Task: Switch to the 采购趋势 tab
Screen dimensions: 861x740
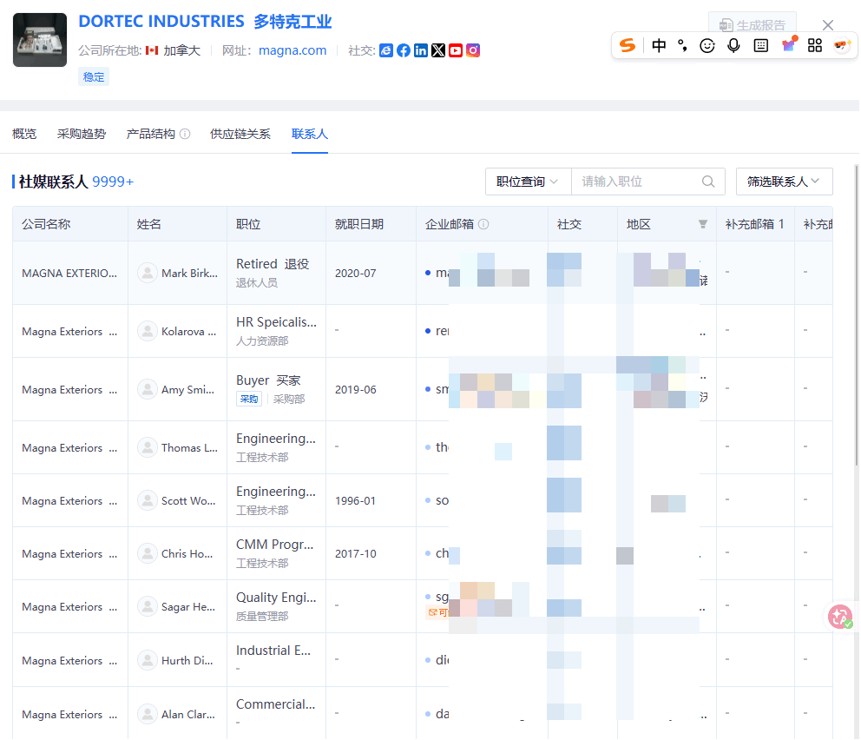Action: pyautogui.click(x=82, y=134)
